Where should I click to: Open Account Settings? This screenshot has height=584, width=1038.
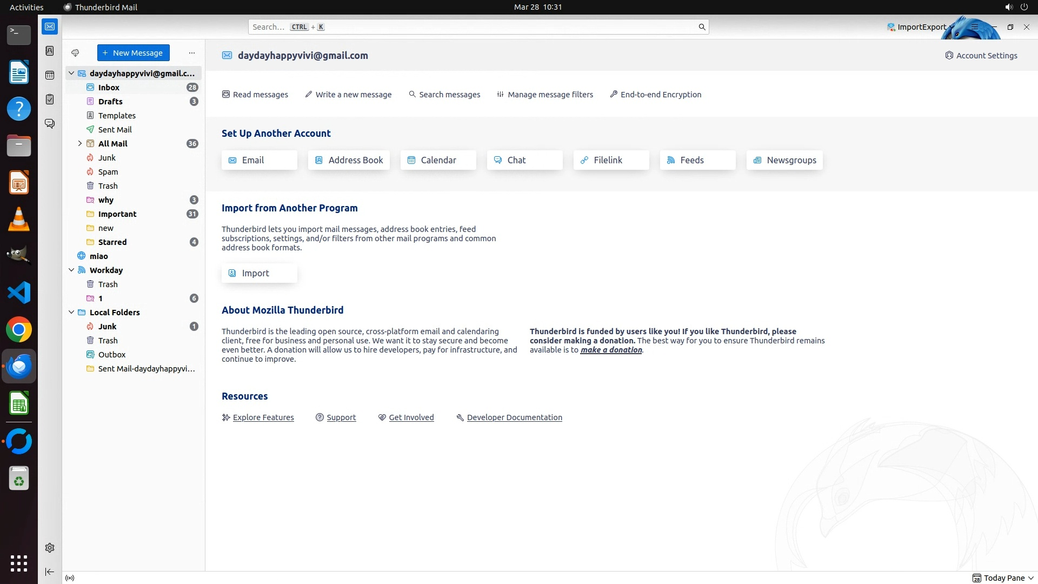pos(981,56)
